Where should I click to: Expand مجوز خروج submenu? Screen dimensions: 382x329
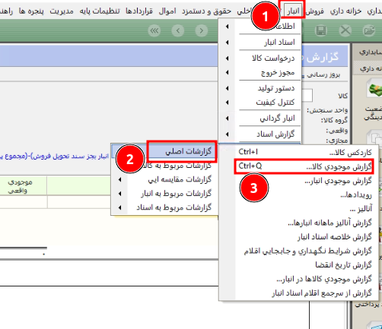click(260, 72)
